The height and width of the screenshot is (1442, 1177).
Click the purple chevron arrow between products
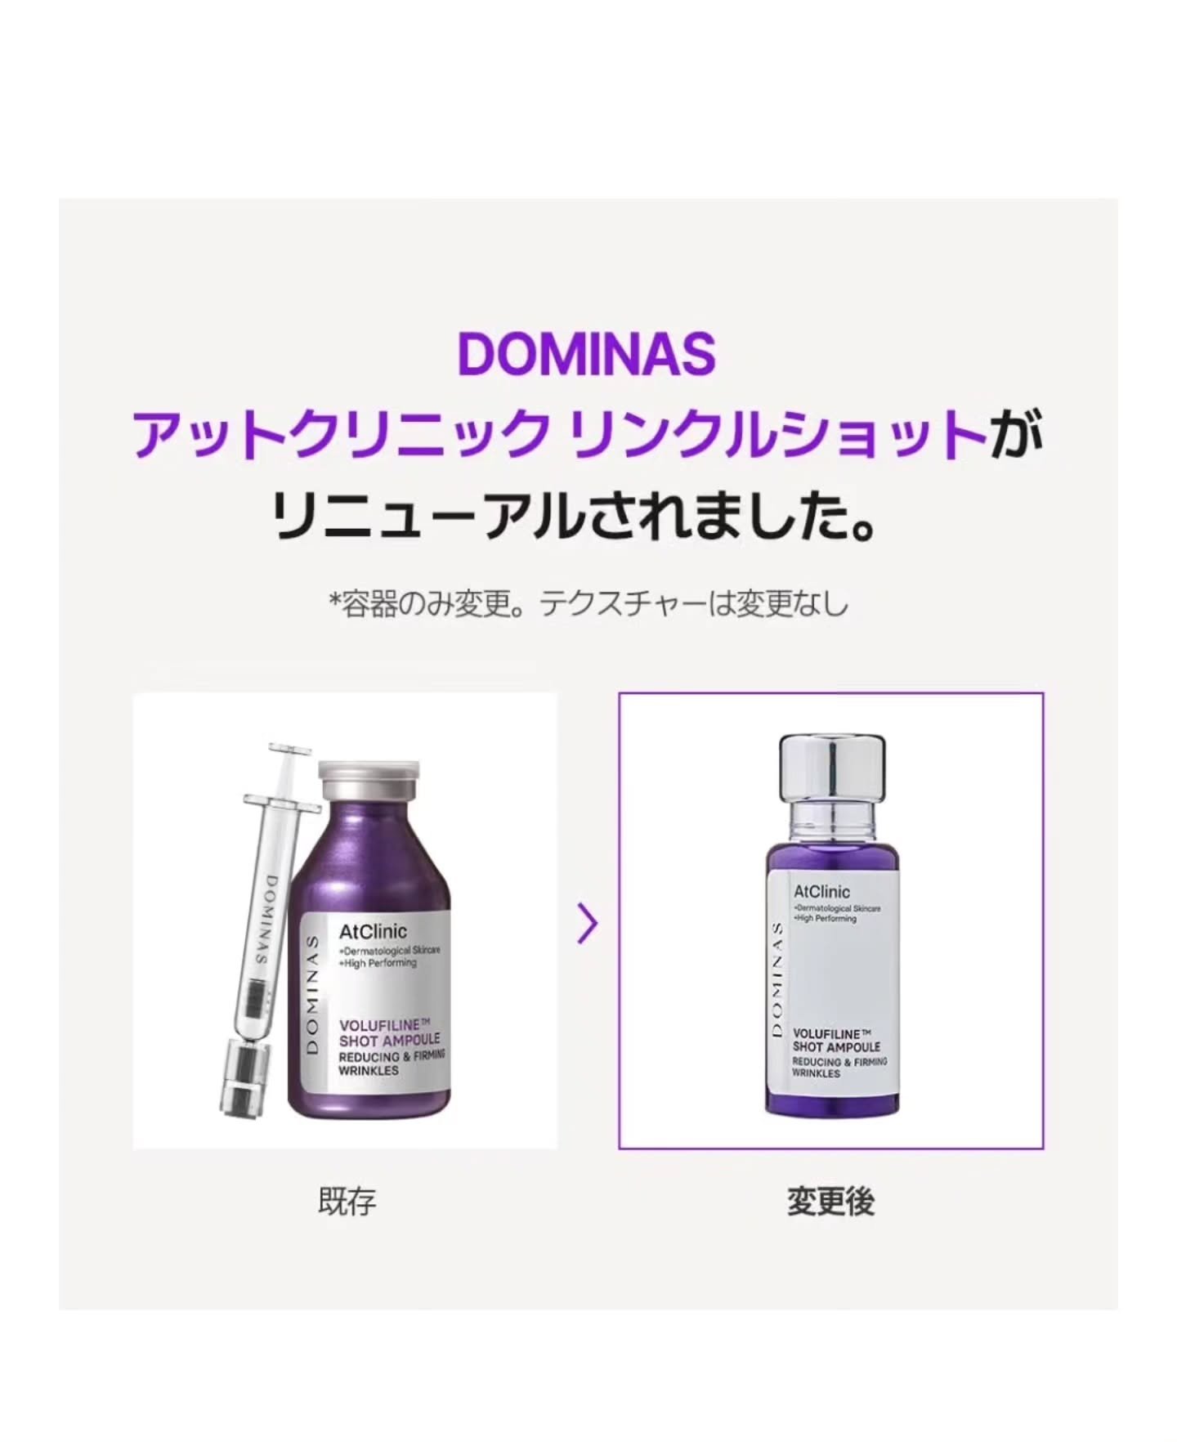[588, 924]
